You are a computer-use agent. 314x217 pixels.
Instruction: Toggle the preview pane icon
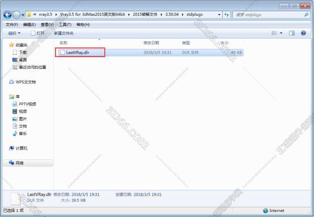(292, 33)
